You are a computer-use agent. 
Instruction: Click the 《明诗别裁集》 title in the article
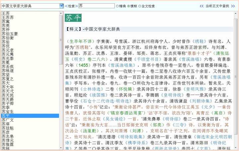pyautogui.click(x=131, y=137)
